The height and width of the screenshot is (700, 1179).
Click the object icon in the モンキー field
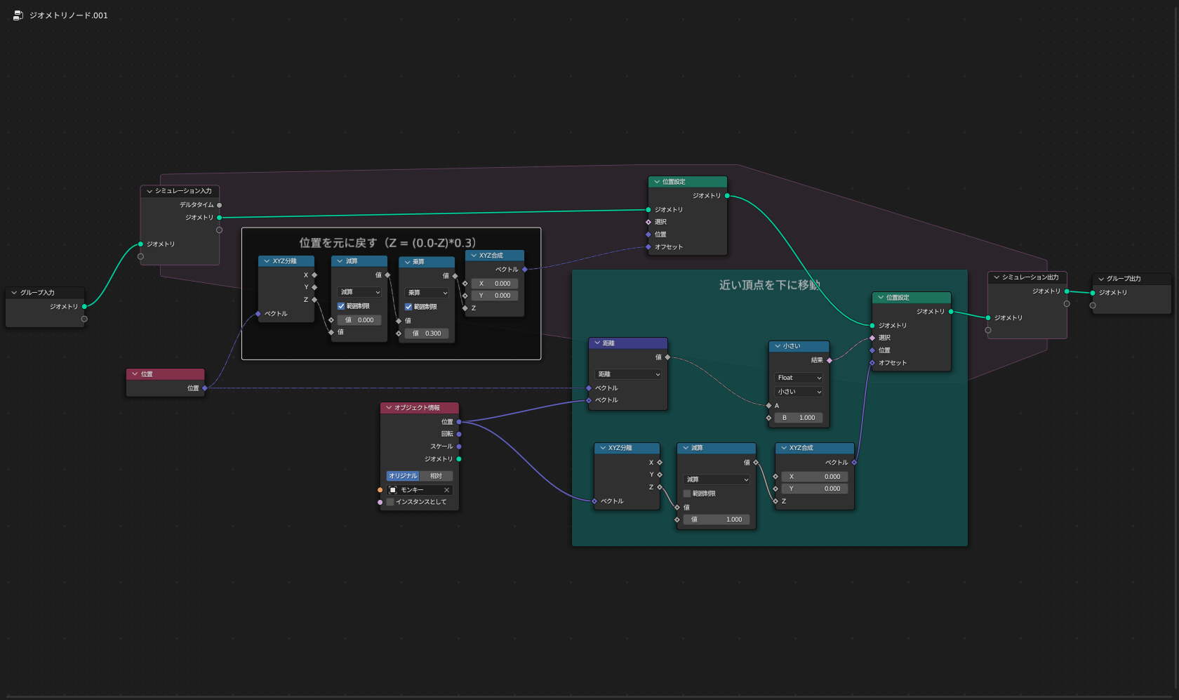coord(393,490)
